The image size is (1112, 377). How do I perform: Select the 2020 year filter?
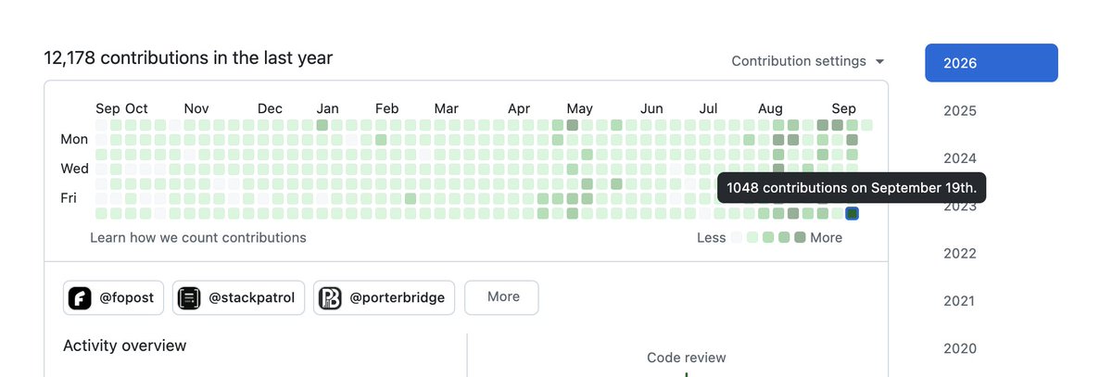tap(960, 349)
